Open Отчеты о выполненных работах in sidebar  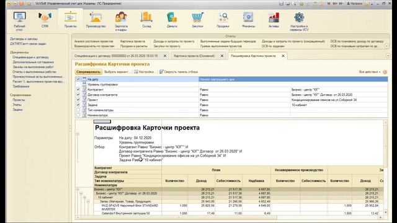[x=35, y=72]
